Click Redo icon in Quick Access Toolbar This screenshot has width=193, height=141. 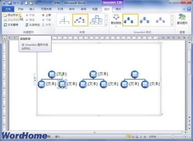tap(22, 3)
